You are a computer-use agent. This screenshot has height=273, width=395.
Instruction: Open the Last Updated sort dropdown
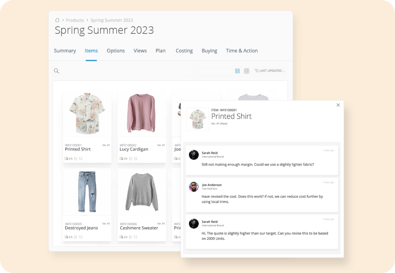(270, 71)
